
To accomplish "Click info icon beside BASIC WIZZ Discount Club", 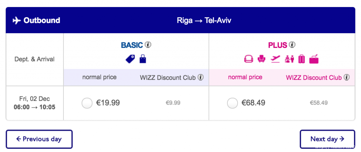I will tap(201, 77).
